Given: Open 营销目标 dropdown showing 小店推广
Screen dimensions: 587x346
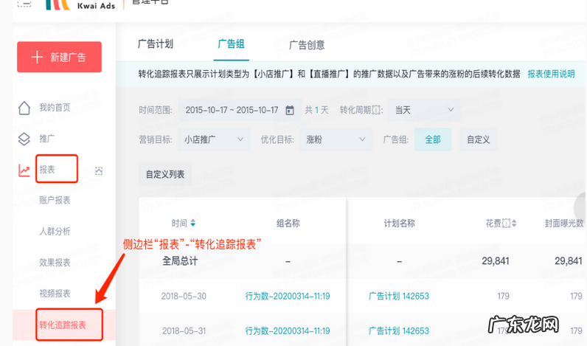Looking at the screenshot, I should [214, 139].
